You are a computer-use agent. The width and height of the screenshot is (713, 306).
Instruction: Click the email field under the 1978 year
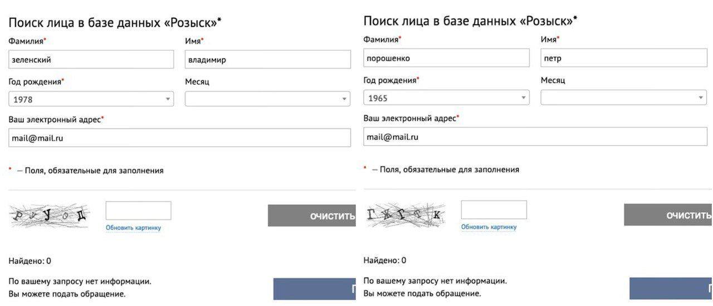179,138
